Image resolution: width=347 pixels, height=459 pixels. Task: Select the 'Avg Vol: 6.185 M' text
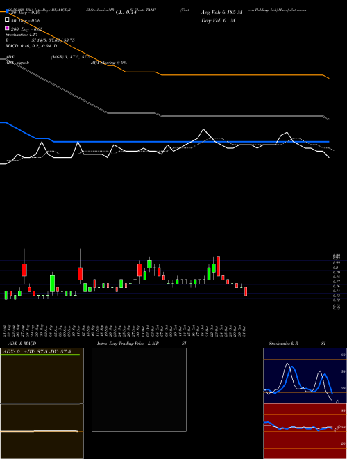click(x=221, y=13)
